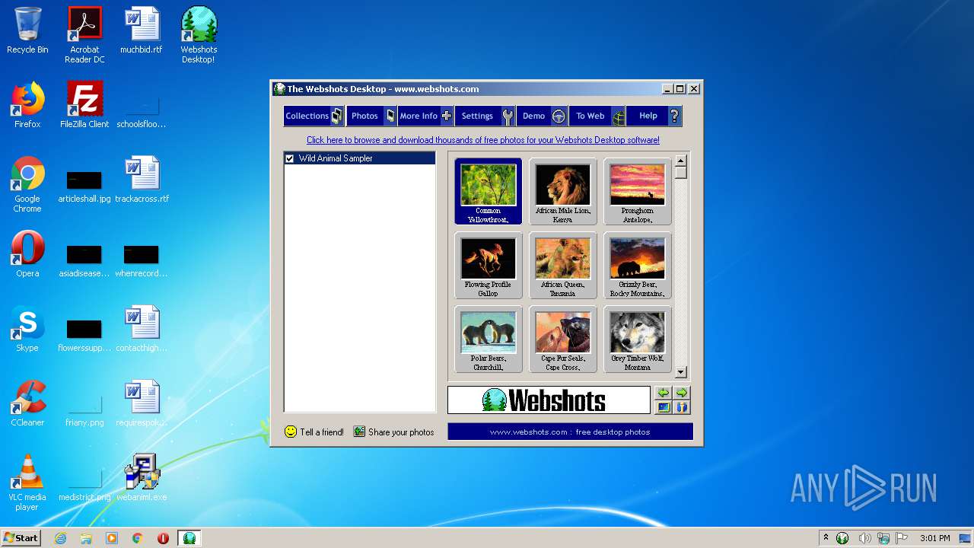Open the VLC media player desktop icon
The height and width of the screenshot is (548, 974).
[27, 483]
